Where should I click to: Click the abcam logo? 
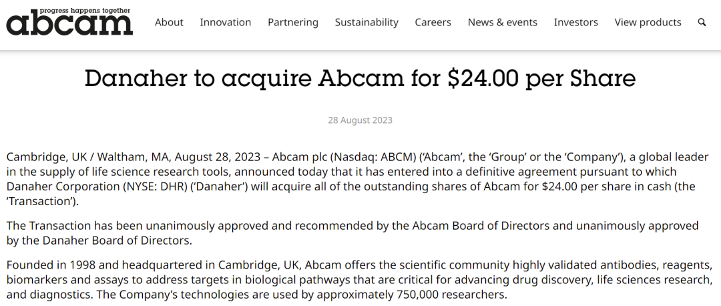69,23
